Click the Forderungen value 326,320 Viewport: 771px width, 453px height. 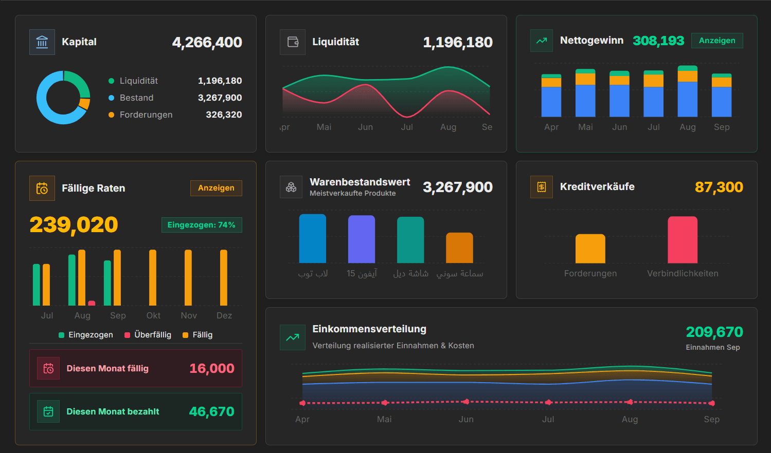pyautogui.click(x=224, y=115)
